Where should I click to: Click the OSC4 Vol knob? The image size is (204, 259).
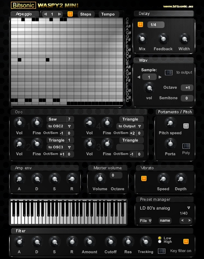[x=89, y=122]
